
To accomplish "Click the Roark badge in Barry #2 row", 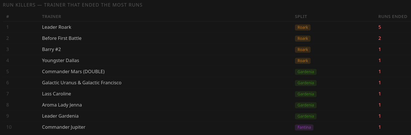I will pyautogui.click(x=303, y=50).
